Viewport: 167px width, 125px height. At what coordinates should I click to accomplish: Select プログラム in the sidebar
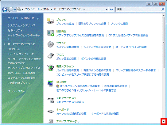click(14, 49)
